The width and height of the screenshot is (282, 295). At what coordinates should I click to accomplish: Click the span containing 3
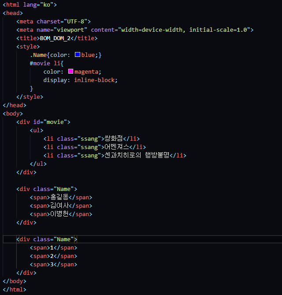[54, 264]
